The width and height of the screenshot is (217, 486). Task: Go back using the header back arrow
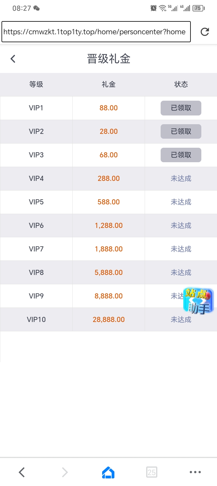point(13,59)
